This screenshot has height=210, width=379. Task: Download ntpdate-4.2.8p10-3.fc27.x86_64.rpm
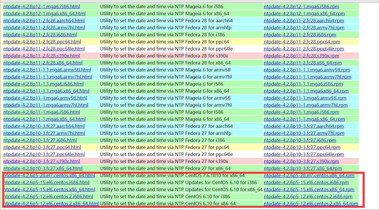[x=303, y=168]
